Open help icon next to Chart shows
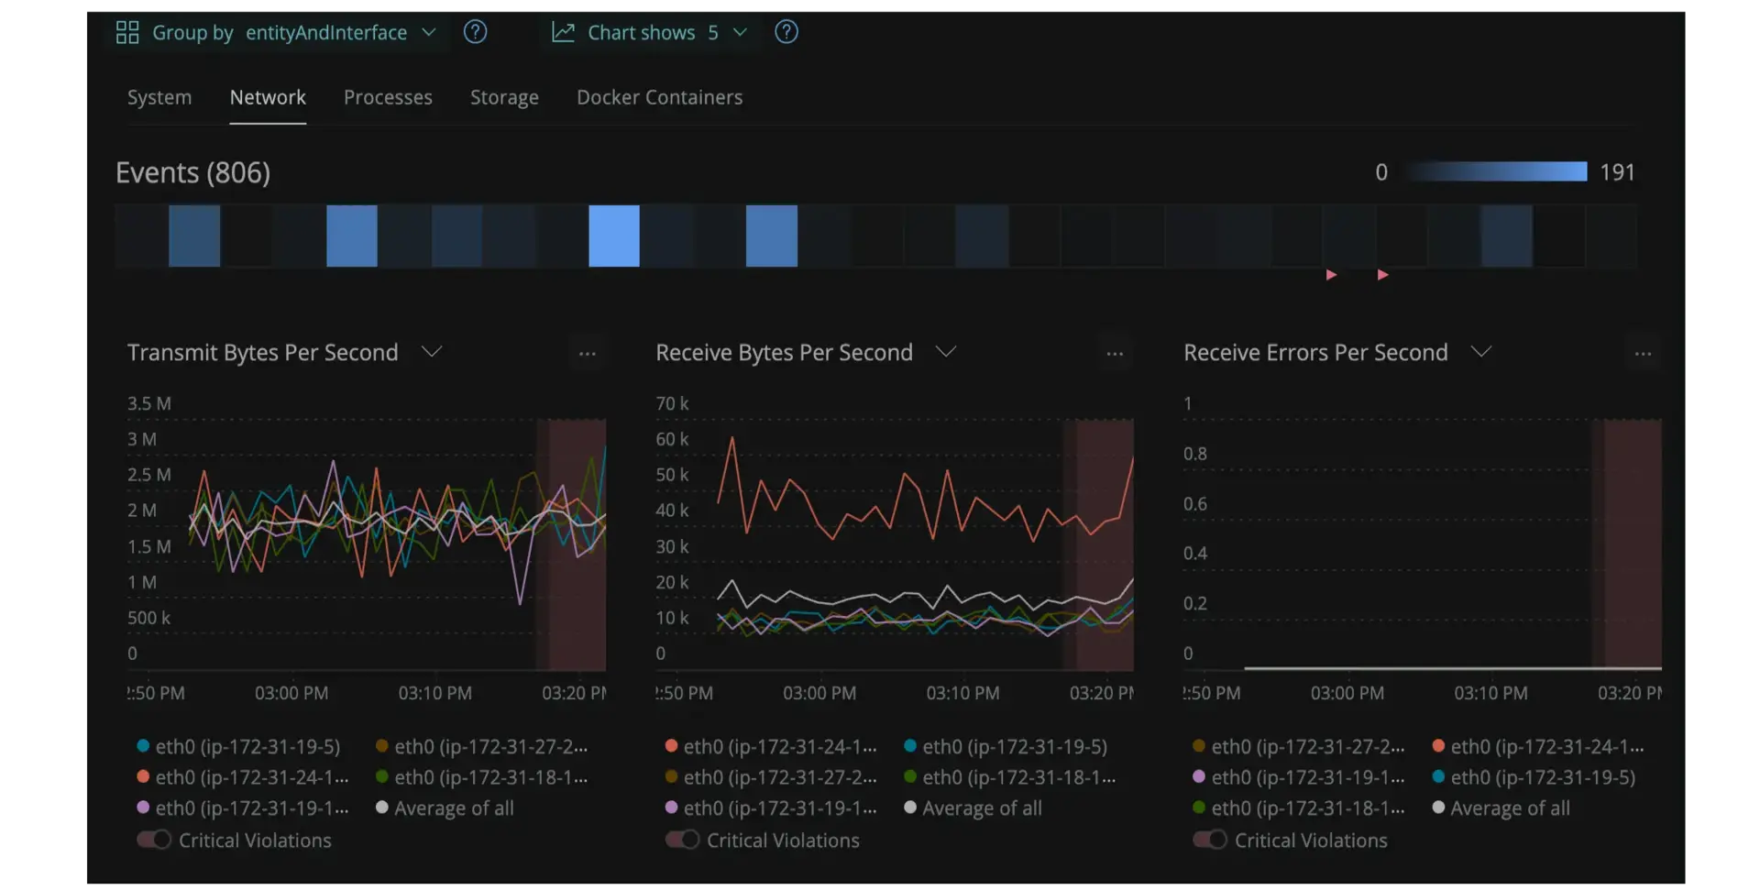 [786, 32]
